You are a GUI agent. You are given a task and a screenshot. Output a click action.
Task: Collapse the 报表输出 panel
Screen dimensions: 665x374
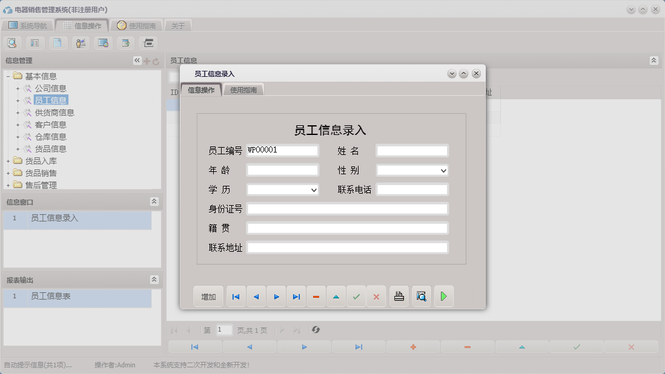(x=154, y=280)
